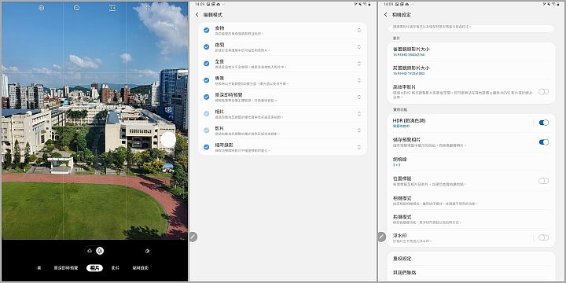Enable the 高效率影片 high efficiency video toggle
566x283 pixels.
pyautogui.click(x=543, y=92)
